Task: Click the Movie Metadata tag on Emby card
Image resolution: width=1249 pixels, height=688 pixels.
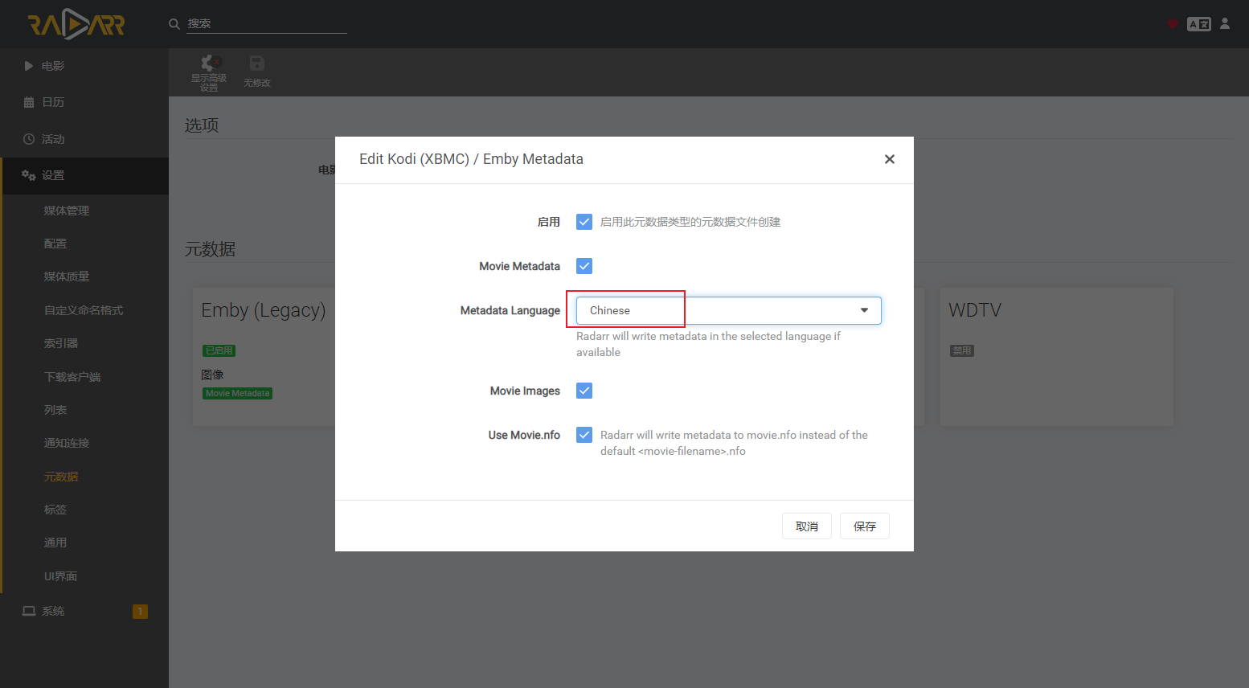Action: coord(237,393)
